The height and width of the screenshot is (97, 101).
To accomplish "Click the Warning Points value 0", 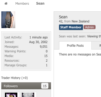I will pos(47,51).
